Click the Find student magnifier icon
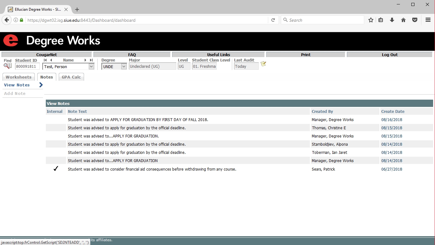The width and height of the screenshot is (435, 245). pos(7,66)
